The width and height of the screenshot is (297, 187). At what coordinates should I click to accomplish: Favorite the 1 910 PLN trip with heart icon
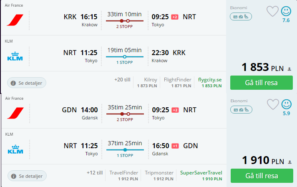(x=273, y=104)
